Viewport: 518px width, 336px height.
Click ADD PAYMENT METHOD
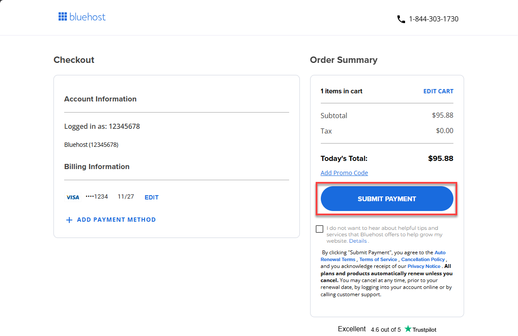116,220
